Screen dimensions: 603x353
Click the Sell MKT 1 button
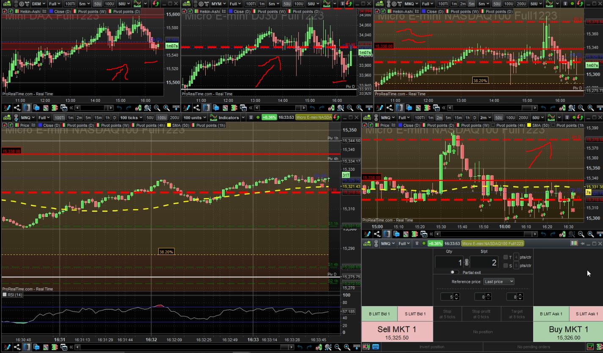tap(397, 332)
